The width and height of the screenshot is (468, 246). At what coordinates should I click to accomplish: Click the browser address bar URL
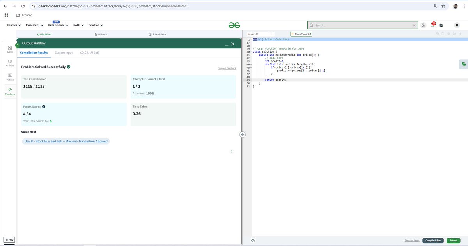(x=113, y=6)
